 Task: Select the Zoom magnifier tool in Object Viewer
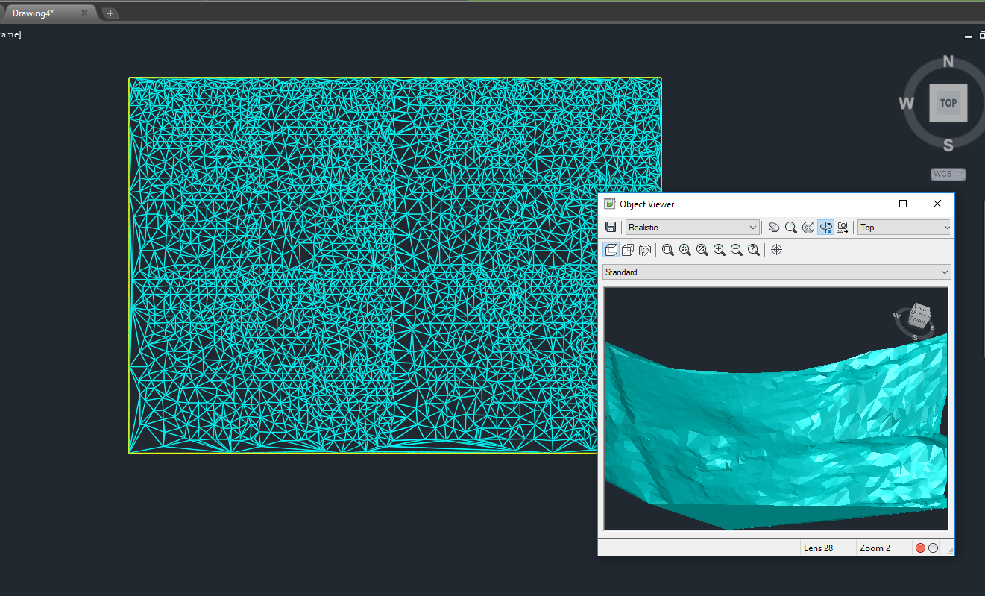click(x=791, y=228)
